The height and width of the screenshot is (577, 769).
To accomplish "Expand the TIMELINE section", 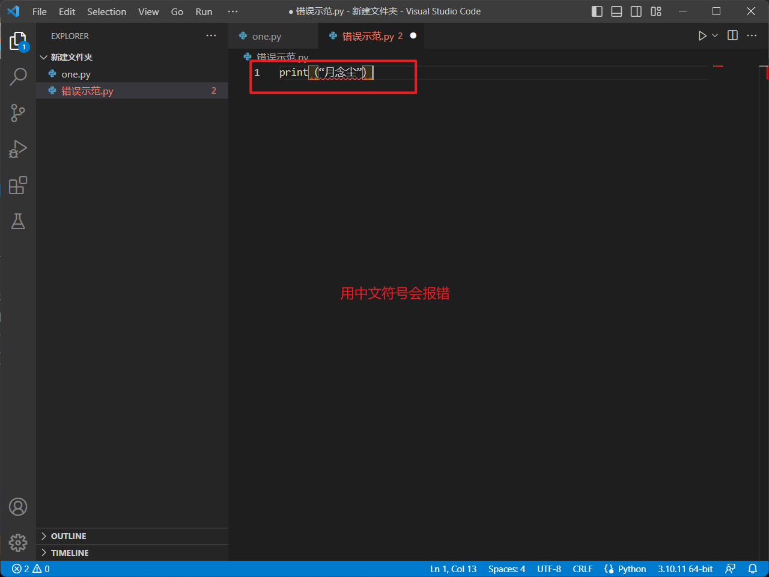I will (70, 553).
